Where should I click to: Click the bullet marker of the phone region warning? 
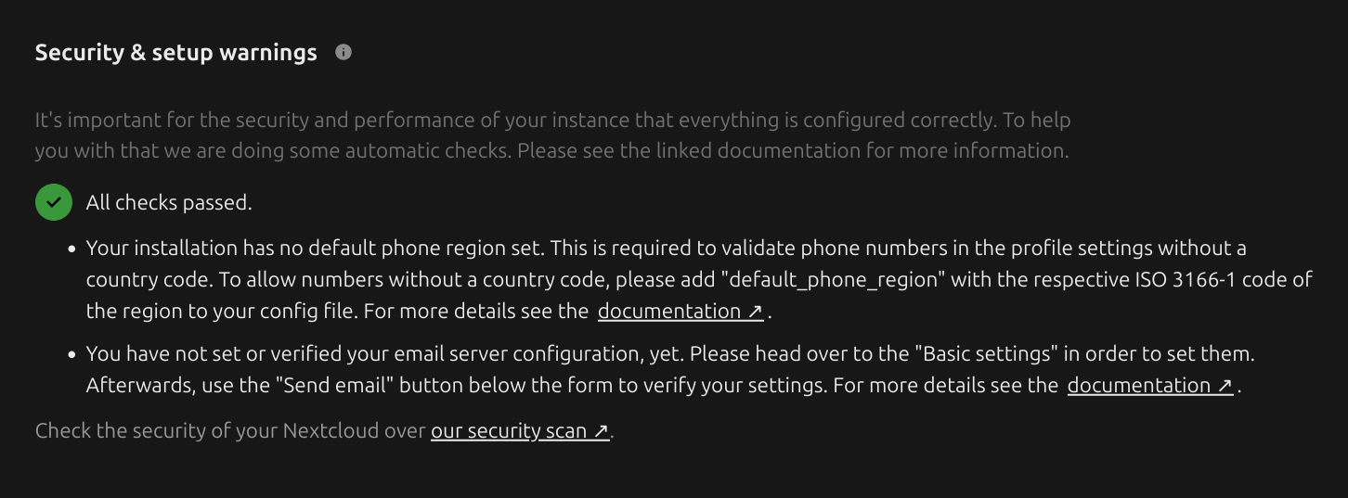(x=72, y=249)
